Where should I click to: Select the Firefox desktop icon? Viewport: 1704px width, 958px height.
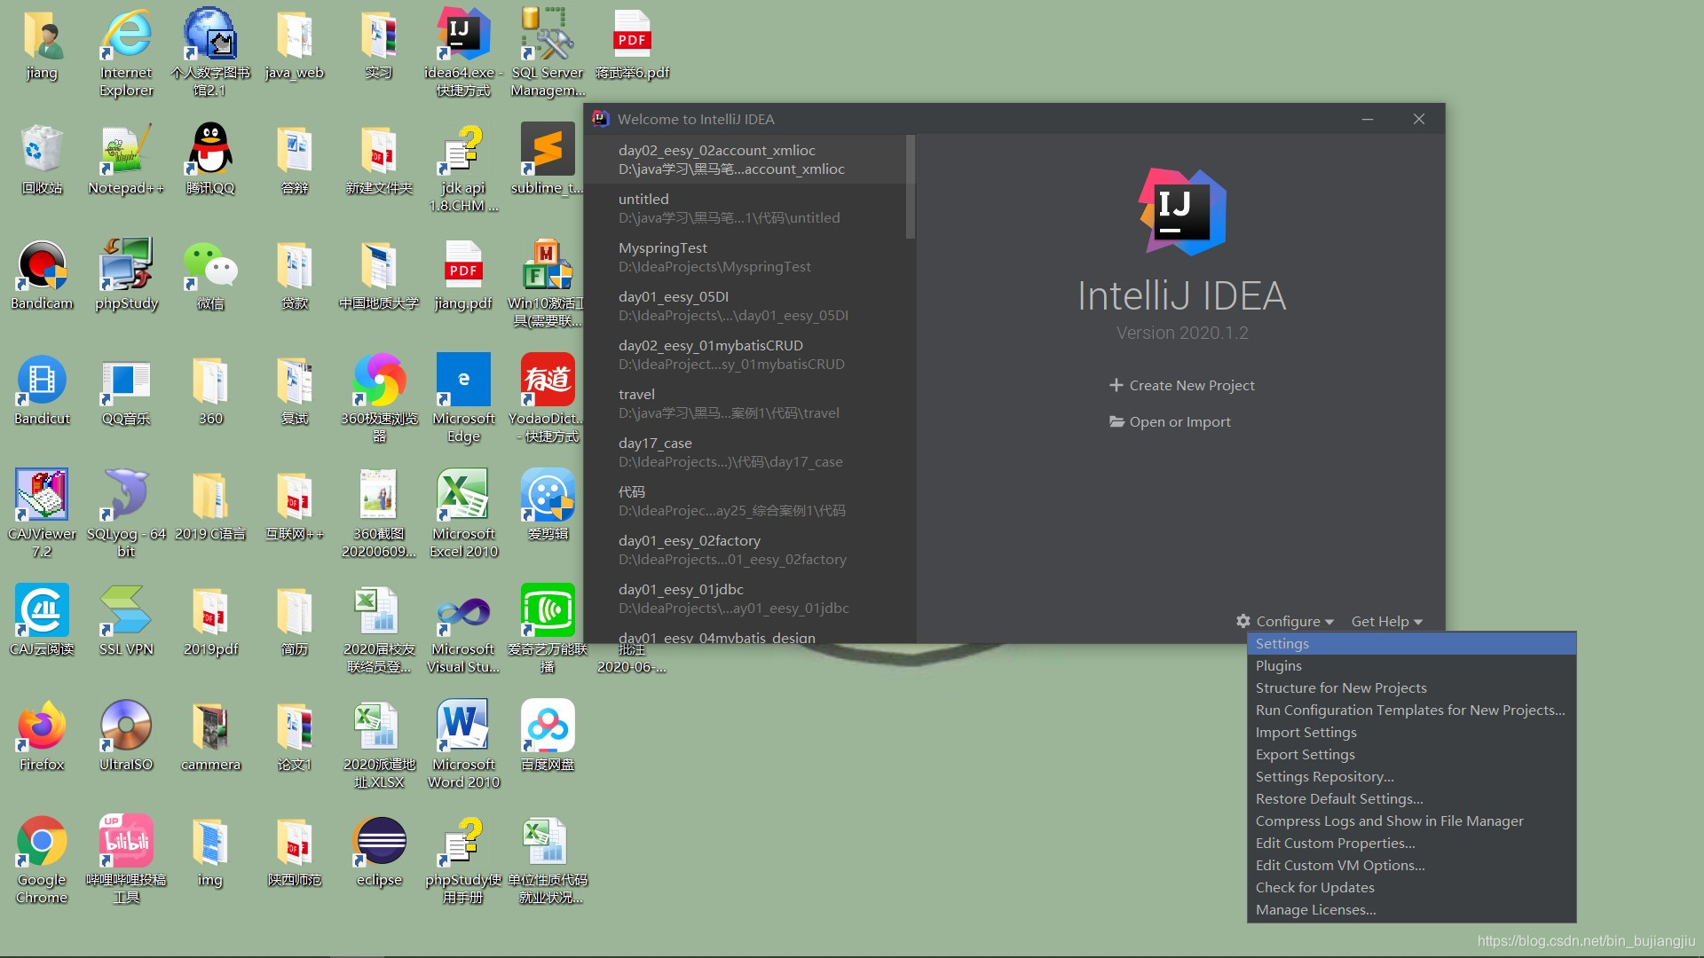pyautogui.click(x=42, y=736)
